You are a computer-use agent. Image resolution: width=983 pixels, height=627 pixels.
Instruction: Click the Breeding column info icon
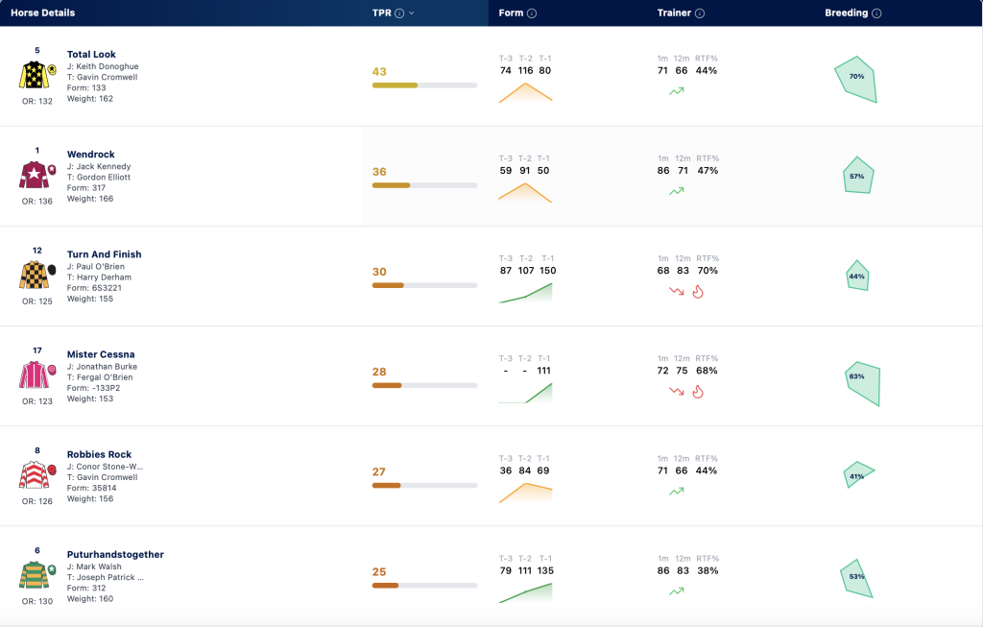coord(876,13)
